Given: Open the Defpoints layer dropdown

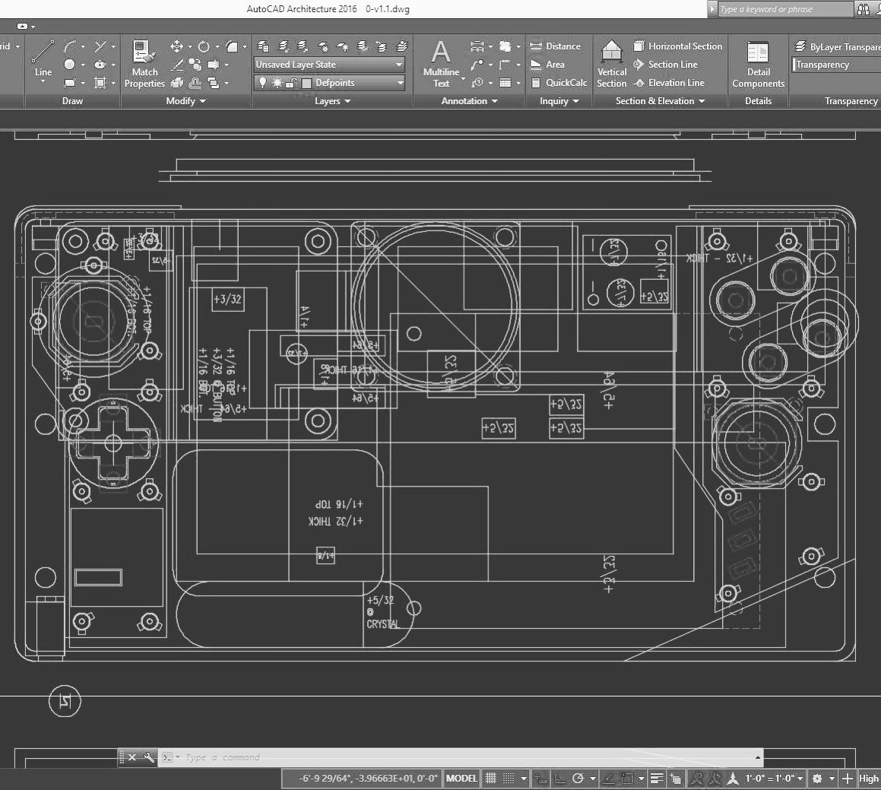Looking at the screenshot, I should point(398,83).
